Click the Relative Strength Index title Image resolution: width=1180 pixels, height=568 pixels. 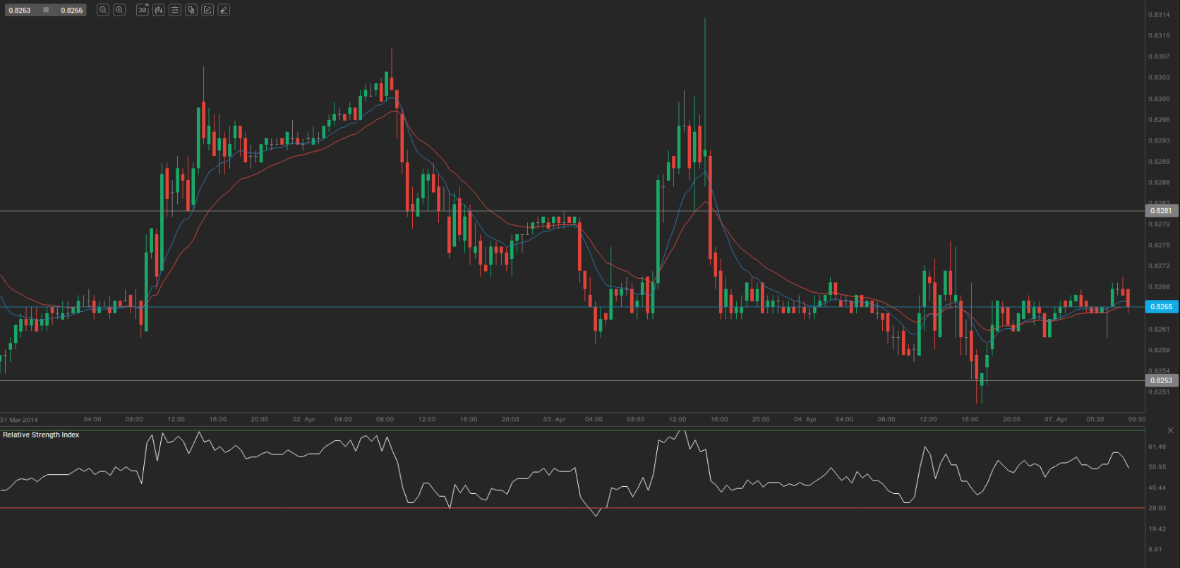(41, 435)
